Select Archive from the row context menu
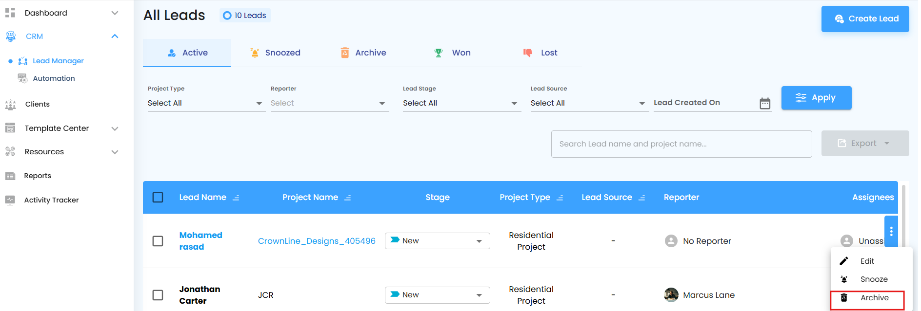The height and width of the screenshot is (311, 921). click(874, 298)
